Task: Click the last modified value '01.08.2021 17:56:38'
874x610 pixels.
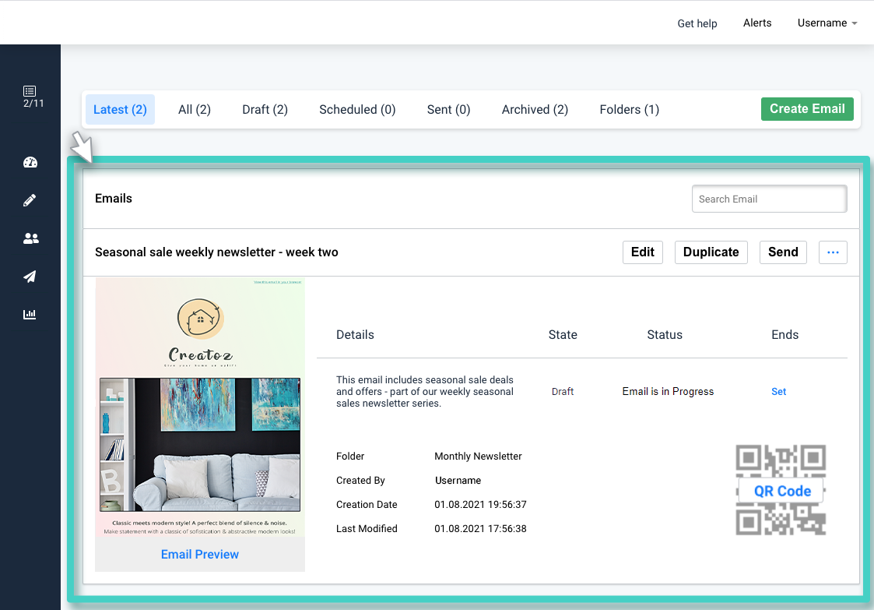Action: [480, 528]
